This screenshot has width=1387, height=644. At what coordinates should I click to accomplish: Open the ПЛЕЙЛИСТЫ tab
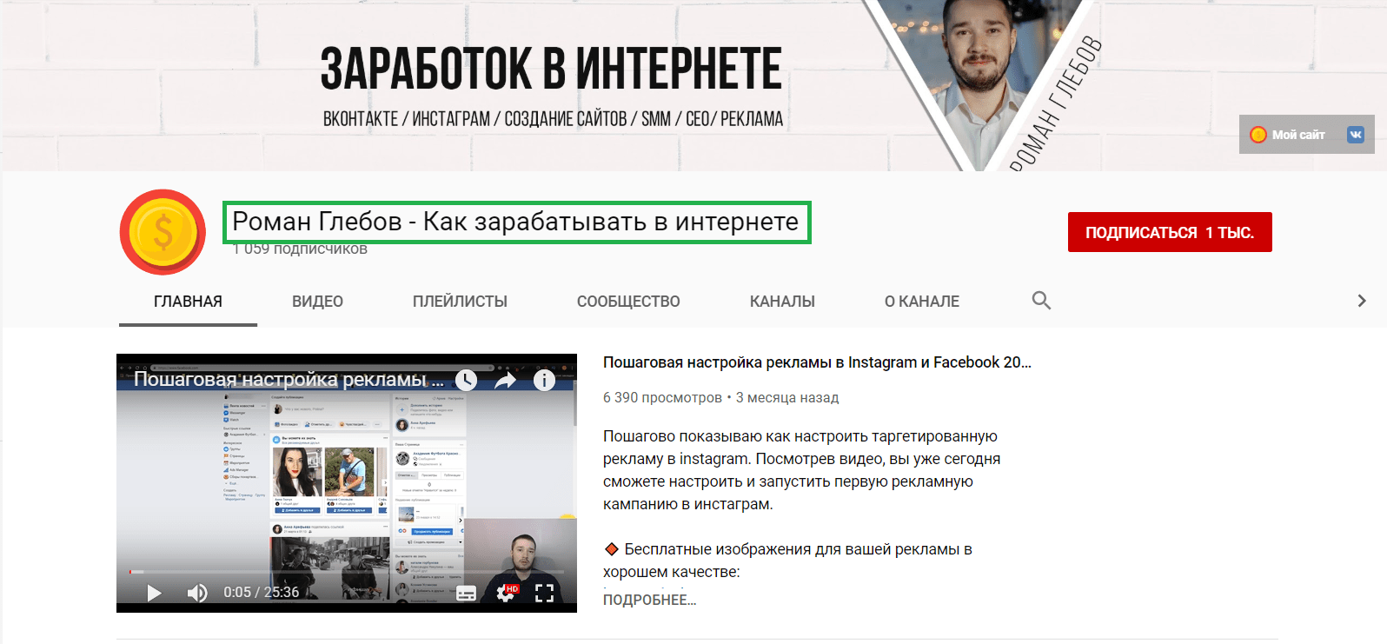coord(460,302)
